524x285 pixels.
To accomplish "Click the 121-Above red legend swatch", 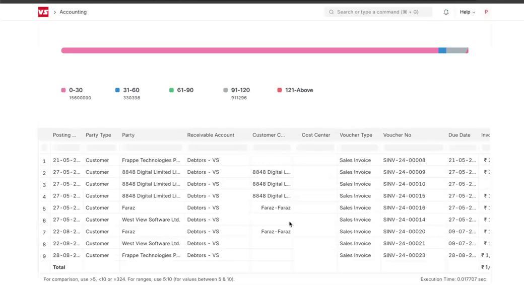I will [279, 90].
